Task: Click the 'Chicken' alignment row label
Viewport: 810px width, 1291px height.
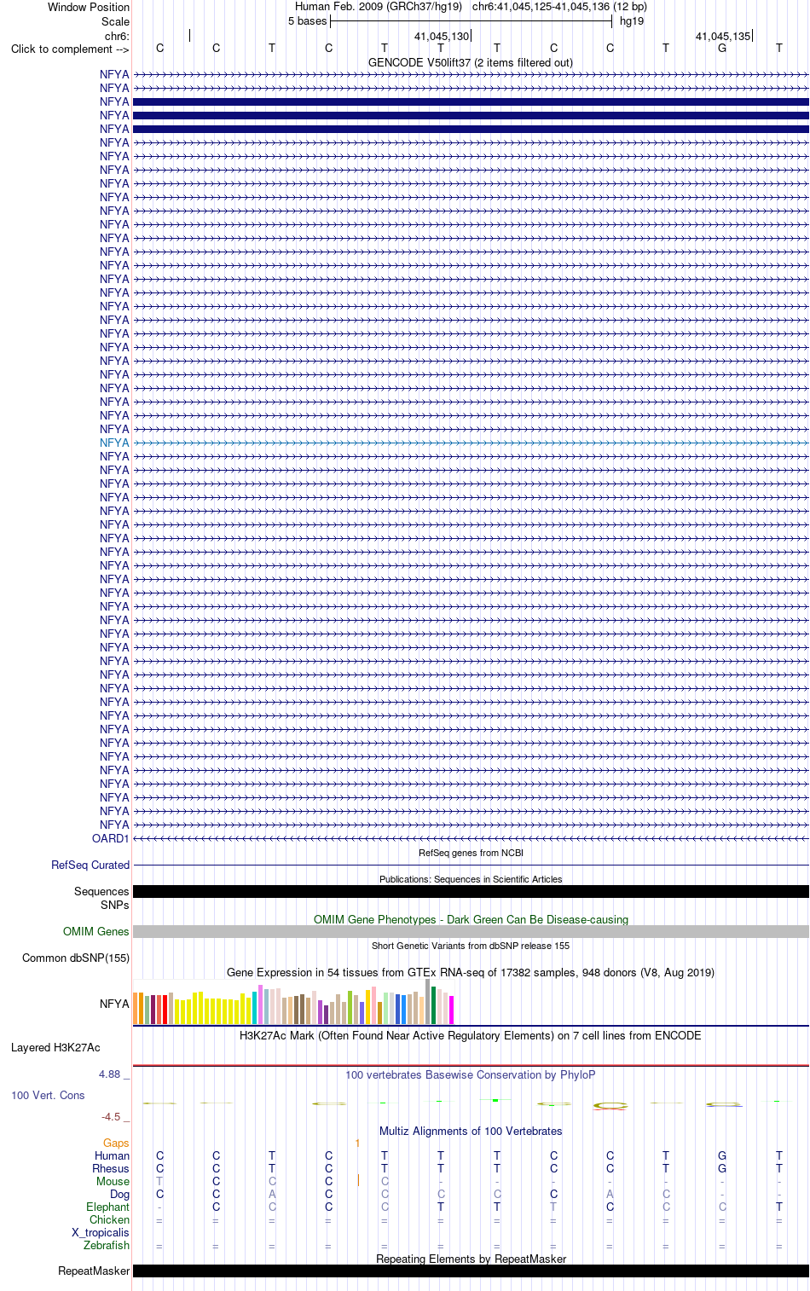Action: pos(109,1219)
